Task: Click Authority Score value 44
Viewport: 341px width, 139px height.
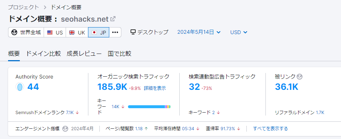Action: click(33, 87)
